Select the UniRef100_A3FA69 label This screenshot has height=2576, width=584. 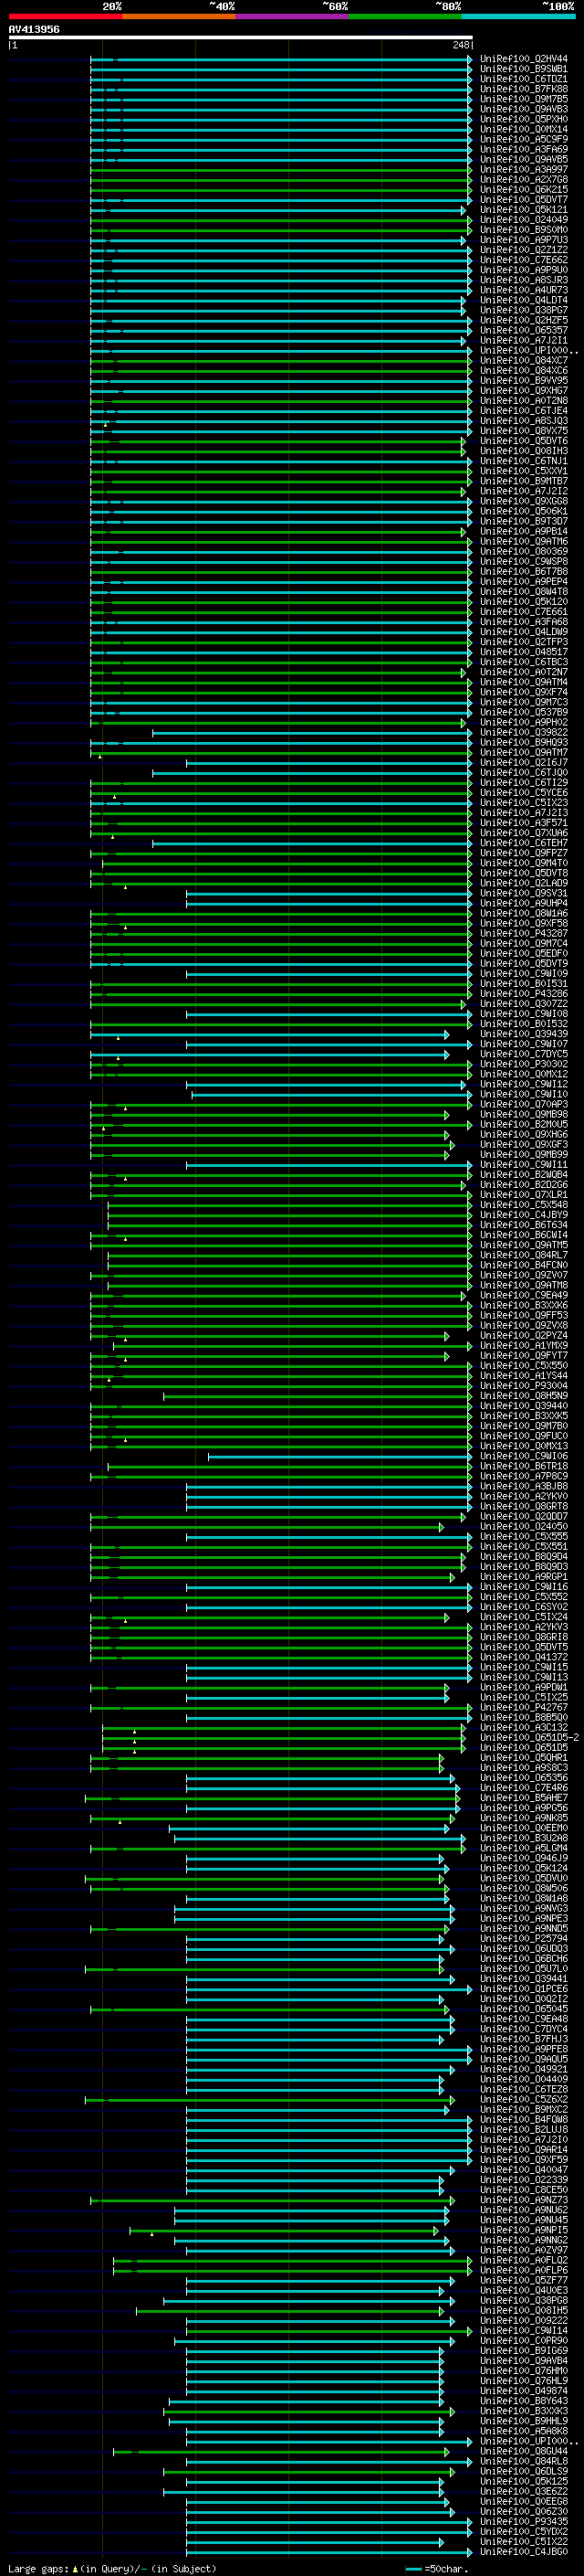(x=524, y=149)
